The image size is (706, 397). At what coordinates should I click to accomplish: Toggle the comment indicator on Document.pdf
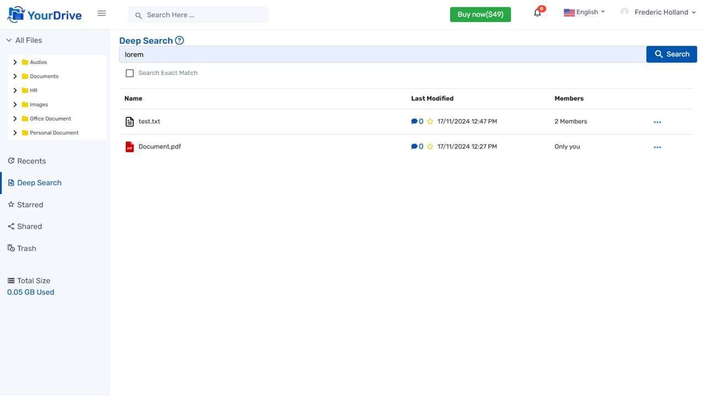point(415,147)
